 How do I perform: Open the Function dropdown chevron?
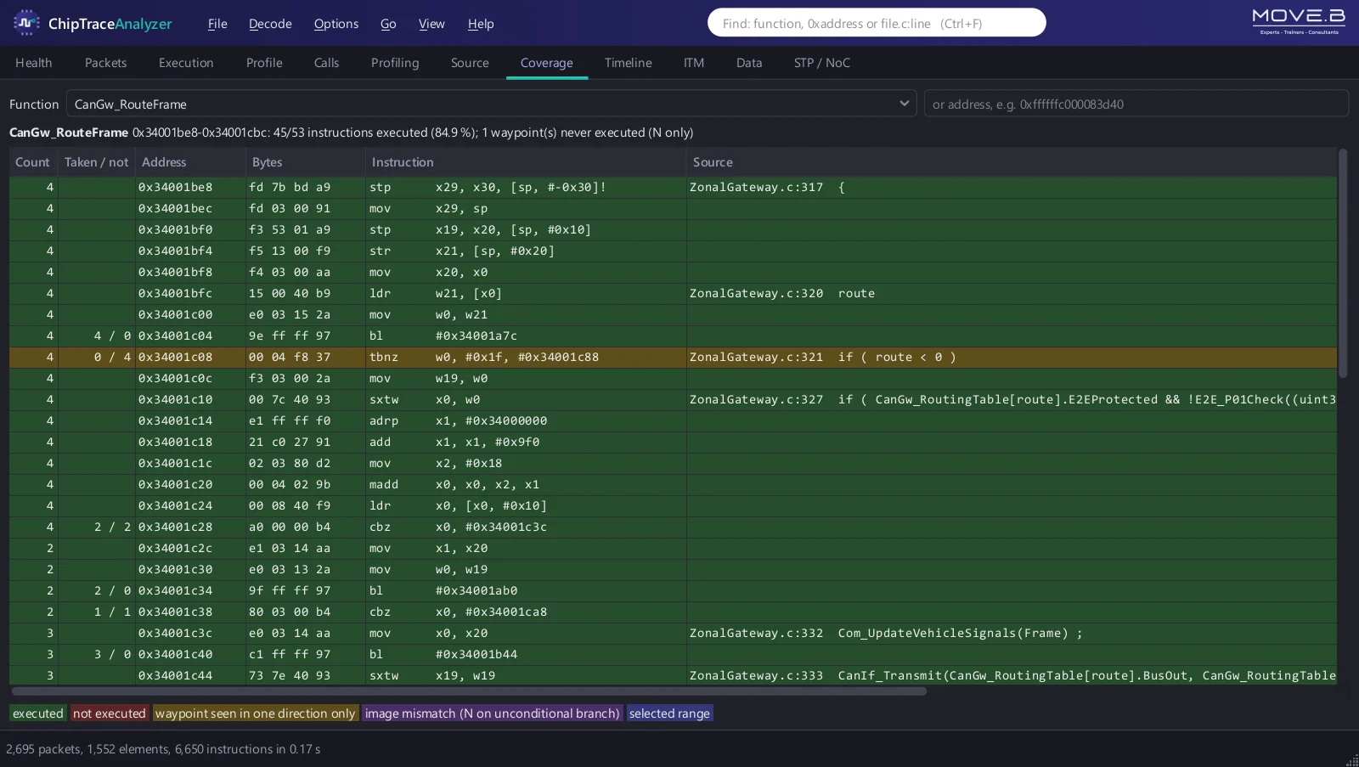pyautogui.click(x=904, y=104)
